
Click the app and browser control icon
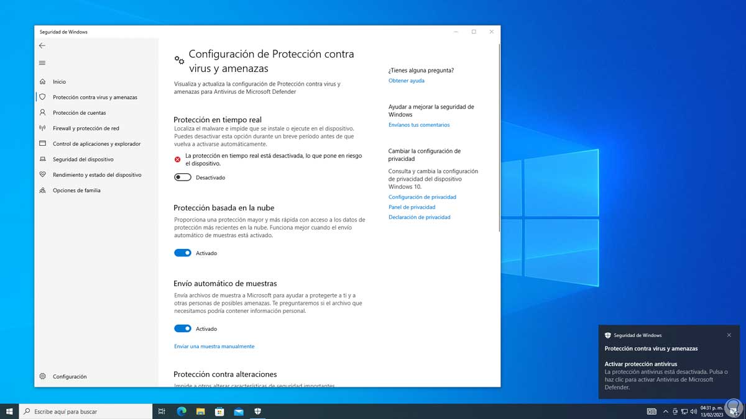point(42,143)
